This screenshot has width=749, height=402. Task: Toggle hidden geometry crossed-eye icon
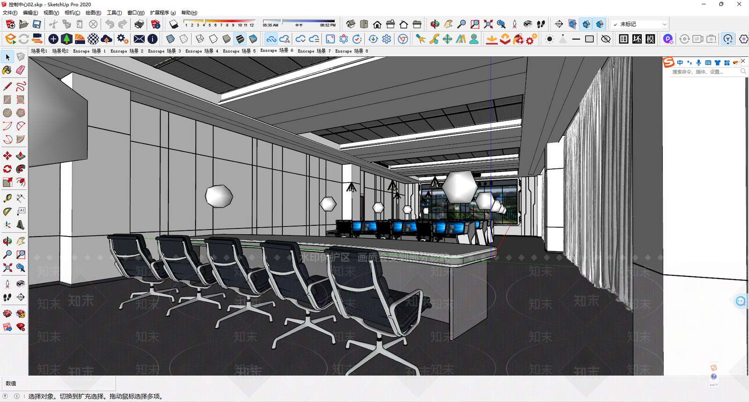606,39
